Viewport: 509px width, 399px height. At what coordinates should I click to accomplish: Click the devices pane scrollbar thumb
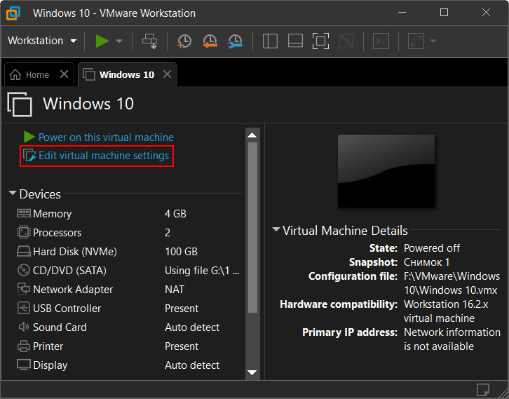pyautogui.click(x=252, y=227)
